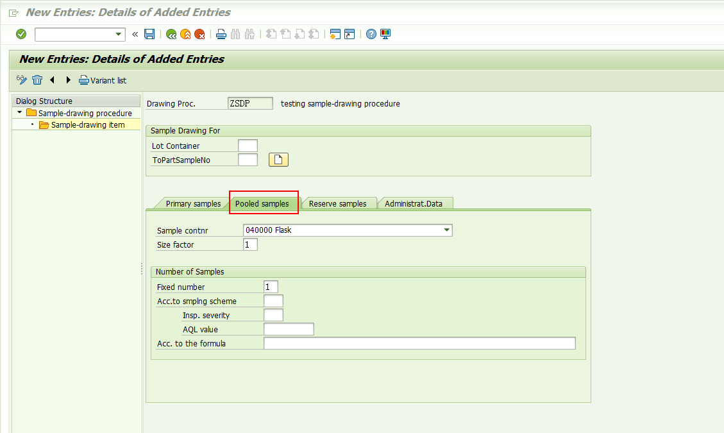Switch to the Pooled samples tab
Viewport: 724px width, 433px height.
pos(262,204)
